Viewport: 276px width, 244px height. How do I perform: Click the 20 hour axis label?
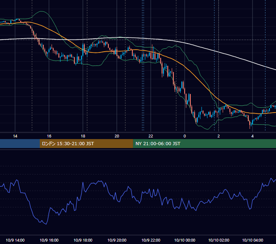(x=117, y=136)
